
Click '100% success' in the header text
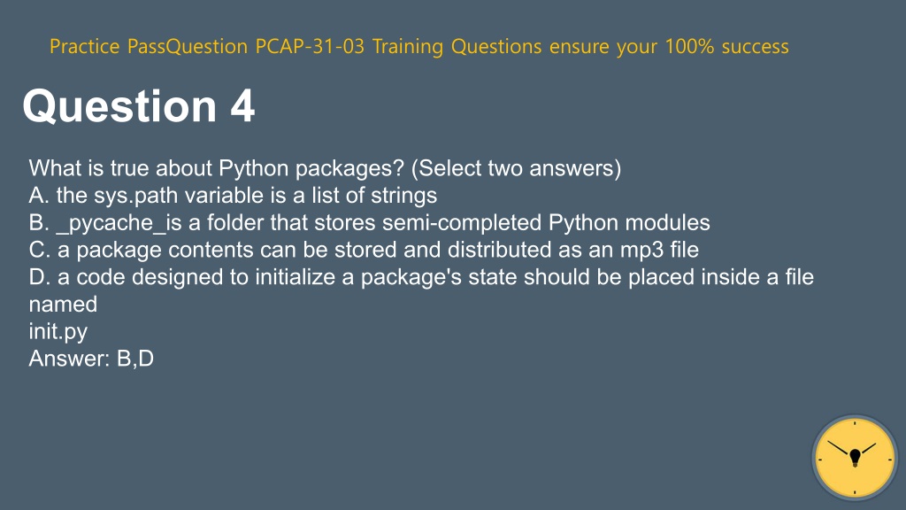(727, 46)
